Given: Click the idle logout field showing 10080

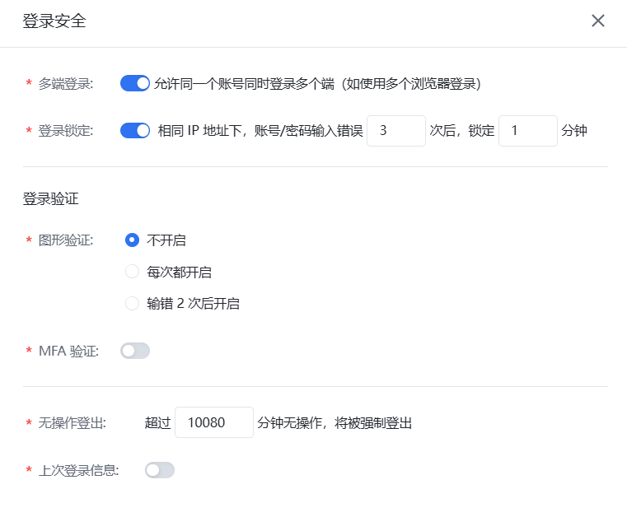Looking at the screenshot, I should click(x=213, y=423).
